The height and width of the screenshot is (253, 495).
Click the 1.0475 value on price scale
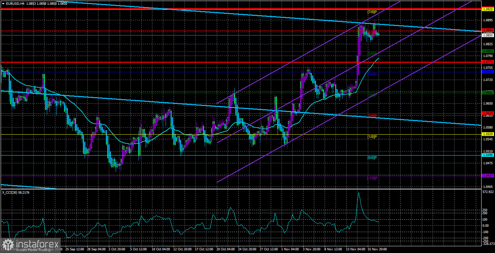point(488,163)
